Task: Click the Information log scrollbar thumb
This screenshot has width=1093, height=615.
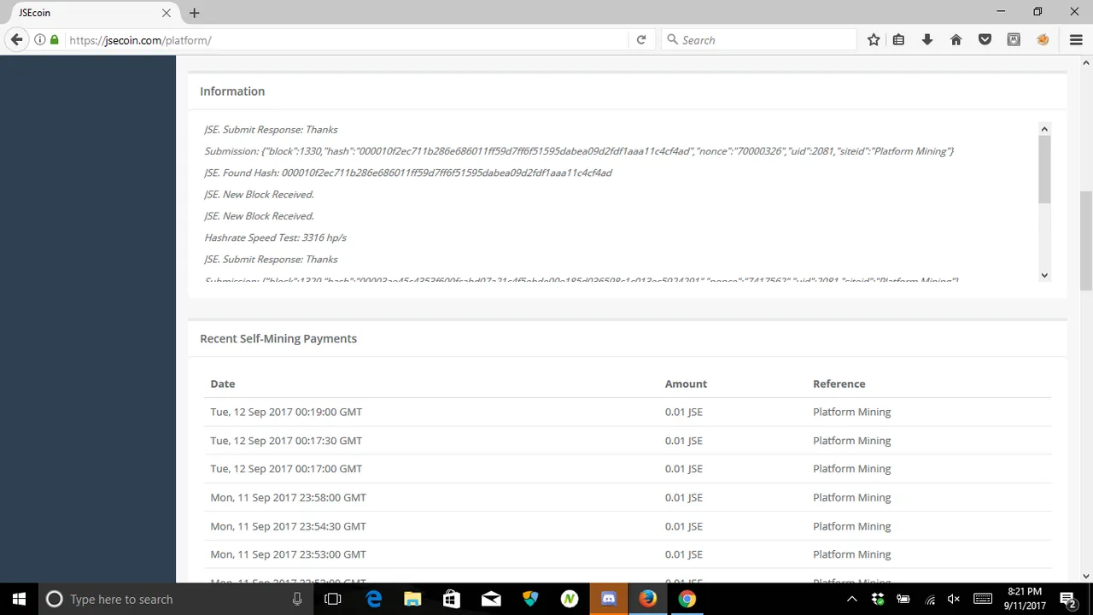Action: [1044, 169]
